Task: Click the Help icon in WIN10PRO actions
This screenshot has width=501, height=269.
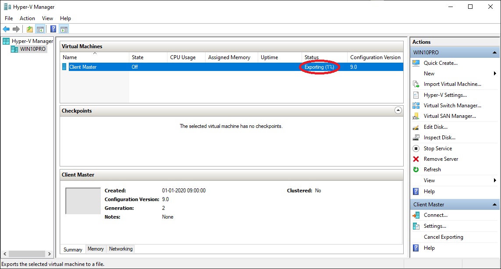Action: 416,191
